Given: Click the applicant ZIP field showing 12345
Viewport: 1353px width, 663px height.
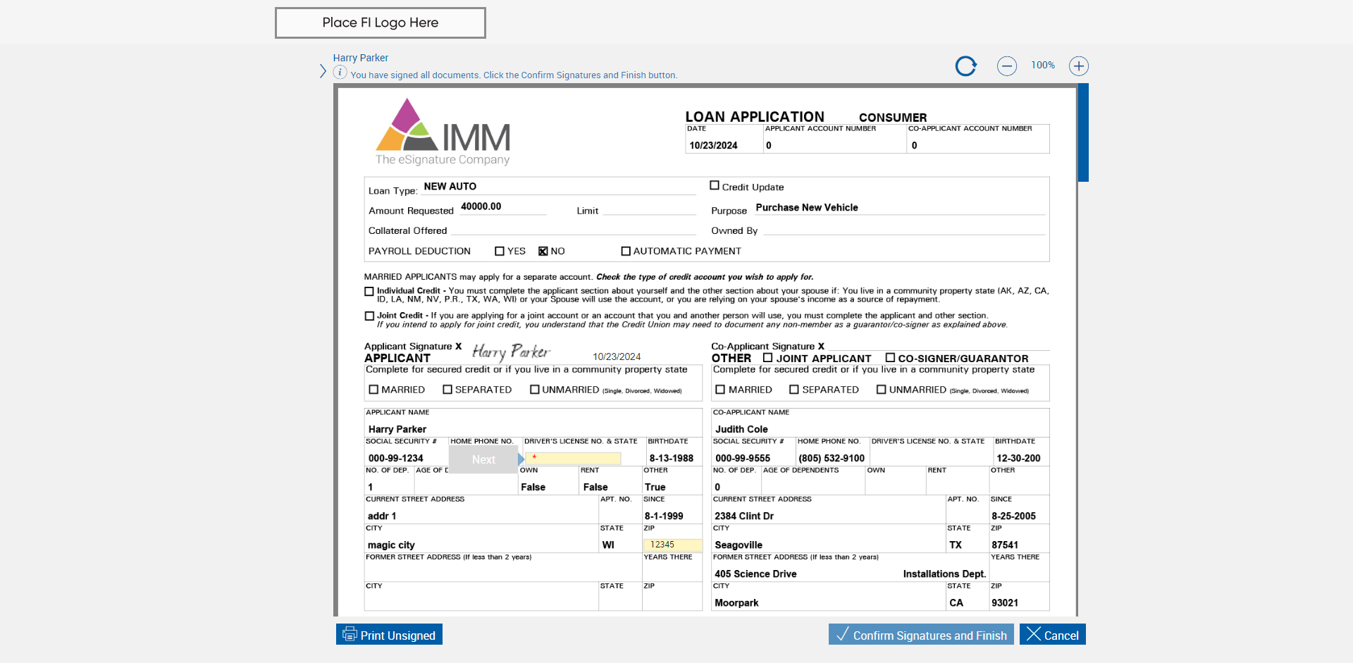Looking at the screenshot, I should [672, 545].
